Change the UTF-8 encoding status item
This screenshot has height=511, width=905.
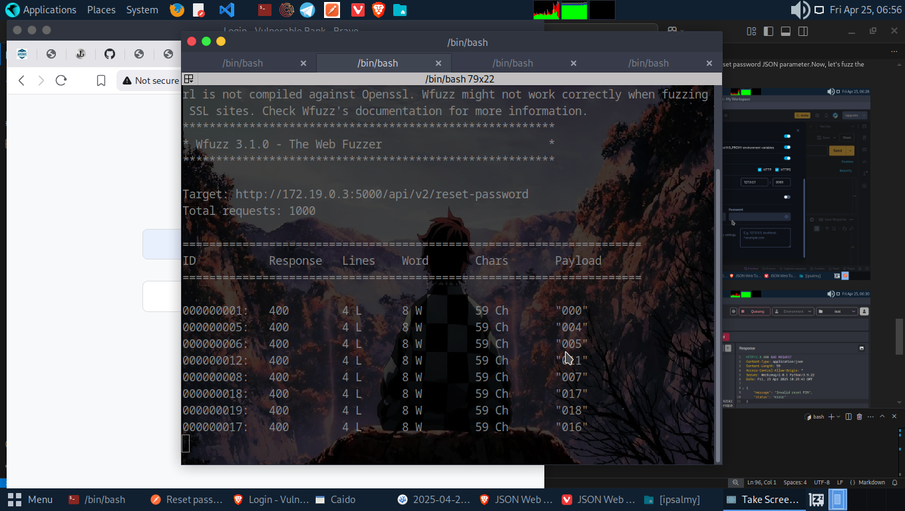point(821,482)
